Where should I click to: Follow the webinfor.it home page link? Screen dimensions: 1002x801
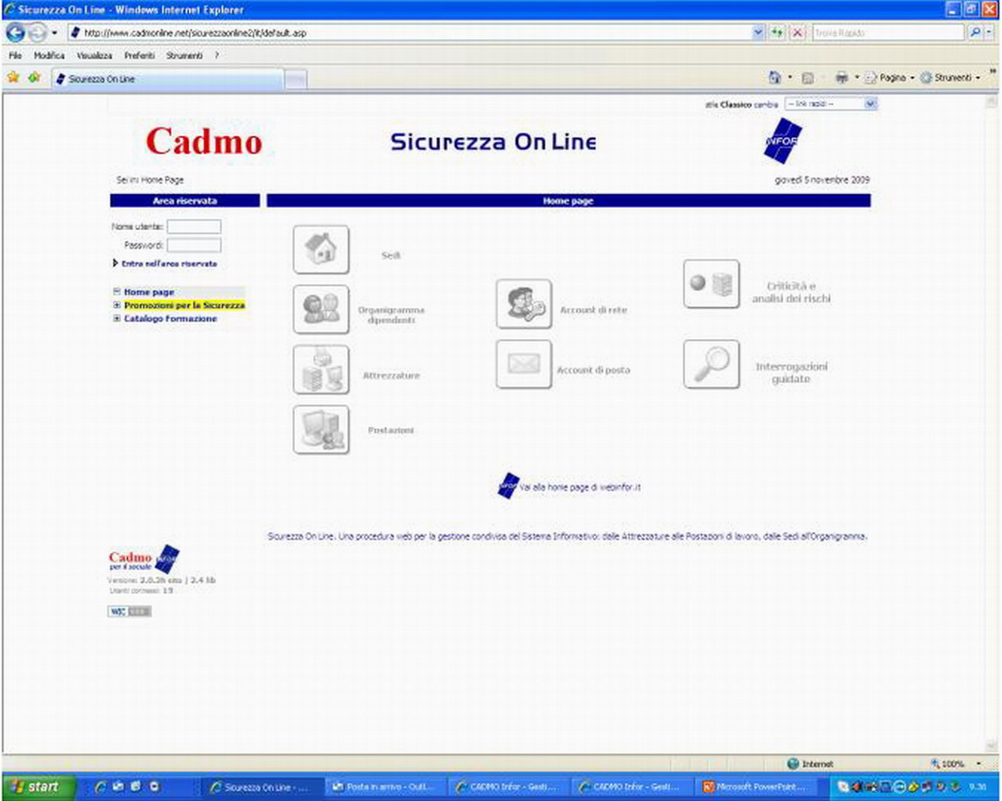click(x=579, y=487)
